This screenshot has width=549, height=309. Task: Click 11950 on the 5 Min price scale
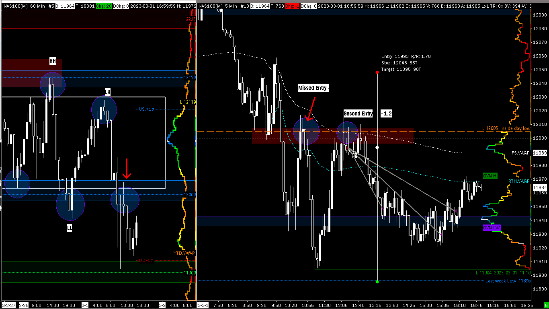coord(539,206)
